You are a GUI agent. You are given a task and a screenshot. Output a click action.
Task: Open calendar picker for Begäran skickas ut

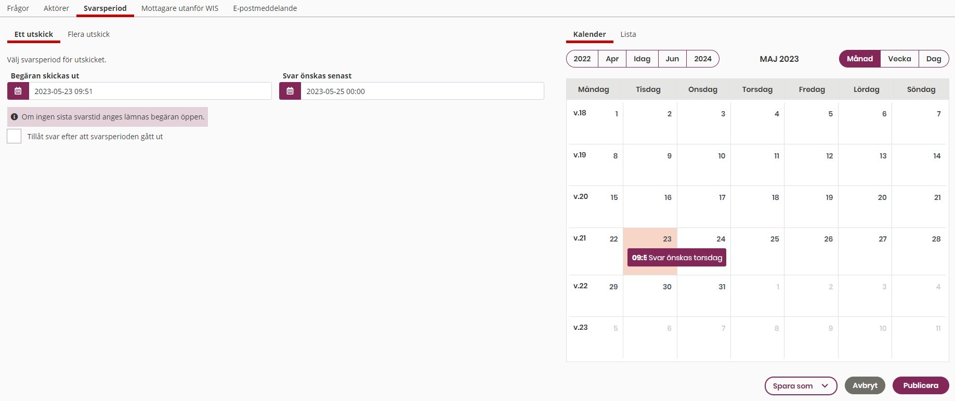click(x=18, y=91)
